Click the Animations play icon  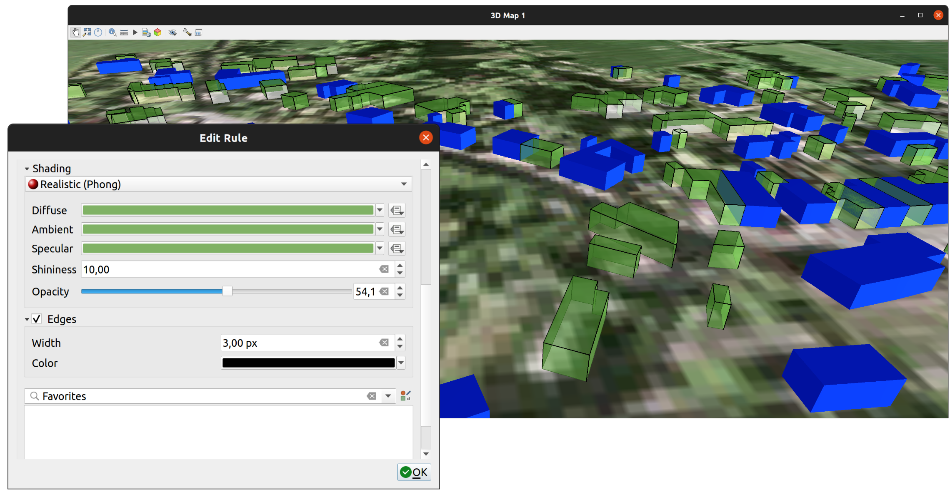pyautogui.click(x=135, y=32)
